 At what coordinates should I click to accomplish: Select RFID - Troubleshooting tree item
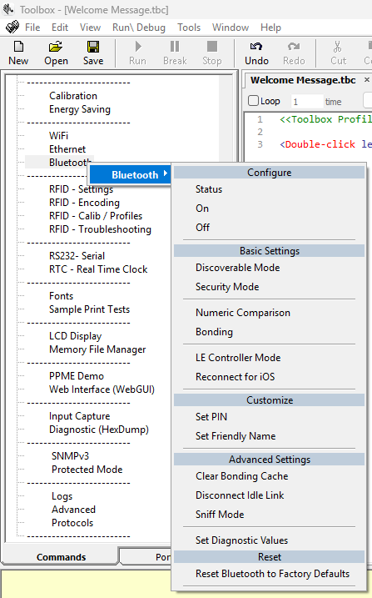point(100,229)
